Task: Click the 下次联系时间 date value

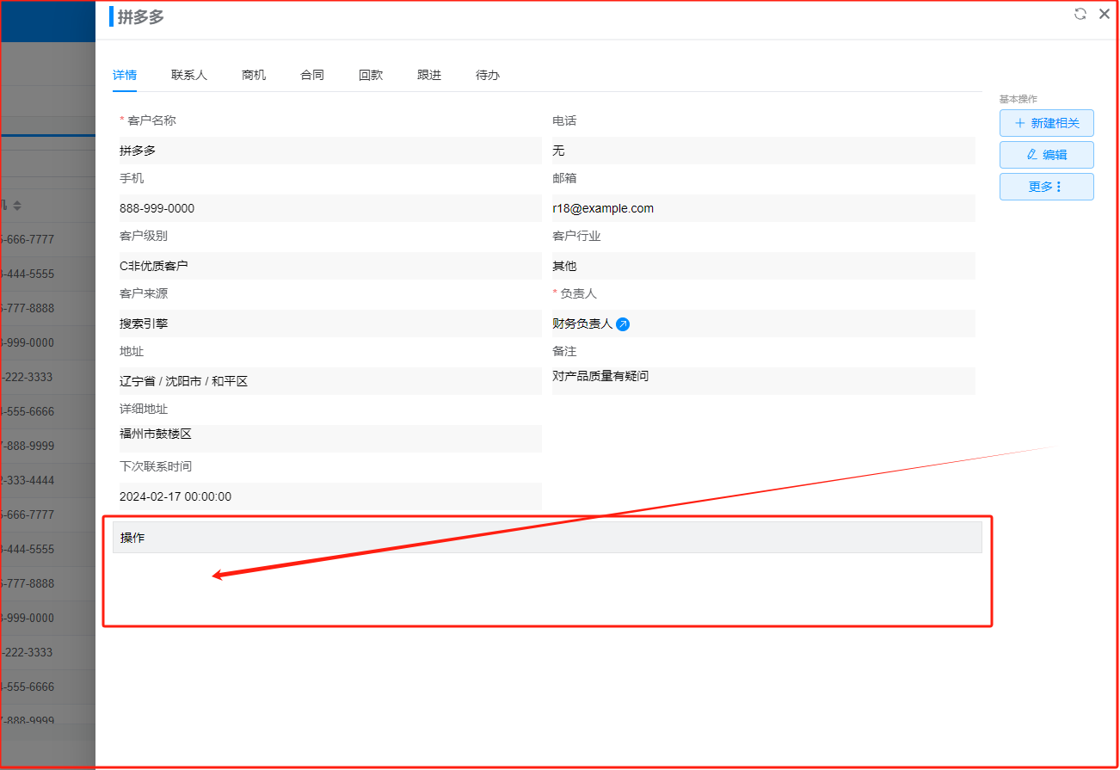Action: click(330, 496)
